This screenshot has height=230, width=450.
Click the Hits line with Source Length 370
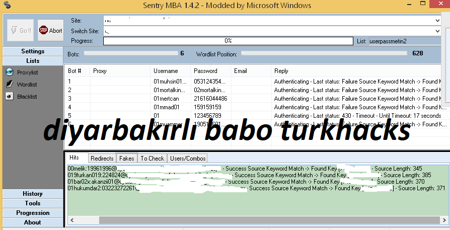coord(246,182)
